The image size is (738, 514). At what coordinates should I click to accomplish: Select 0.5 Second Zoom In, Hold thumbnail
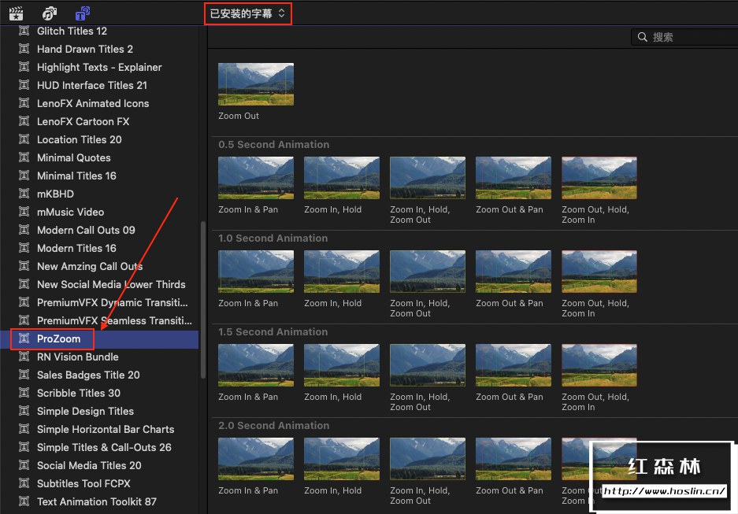coord(342,178)
